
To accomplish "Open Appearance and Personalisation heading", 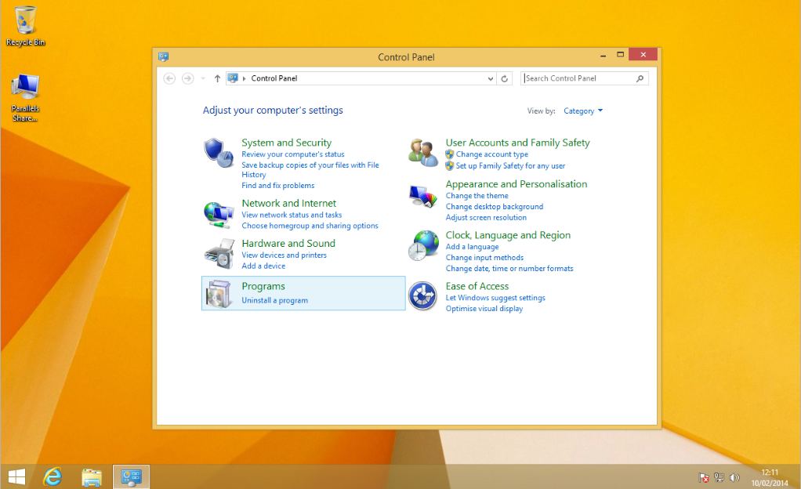I will pyautogui.click(x=516, y=184).
